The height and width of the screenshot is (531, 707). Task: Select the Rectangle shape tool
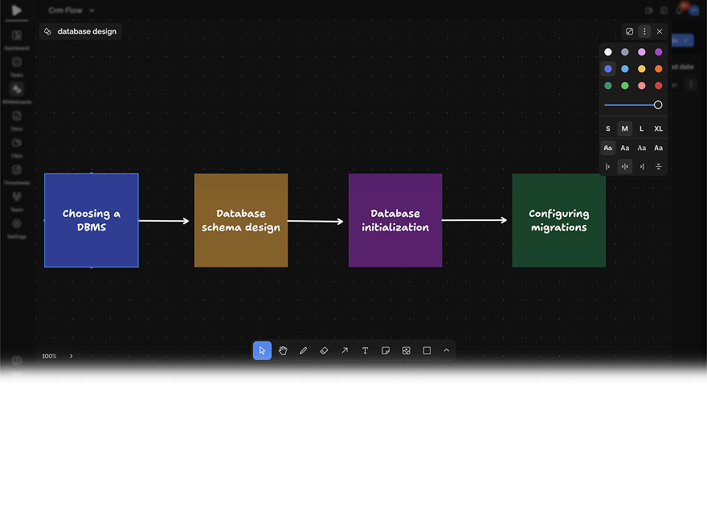(427, 351)
